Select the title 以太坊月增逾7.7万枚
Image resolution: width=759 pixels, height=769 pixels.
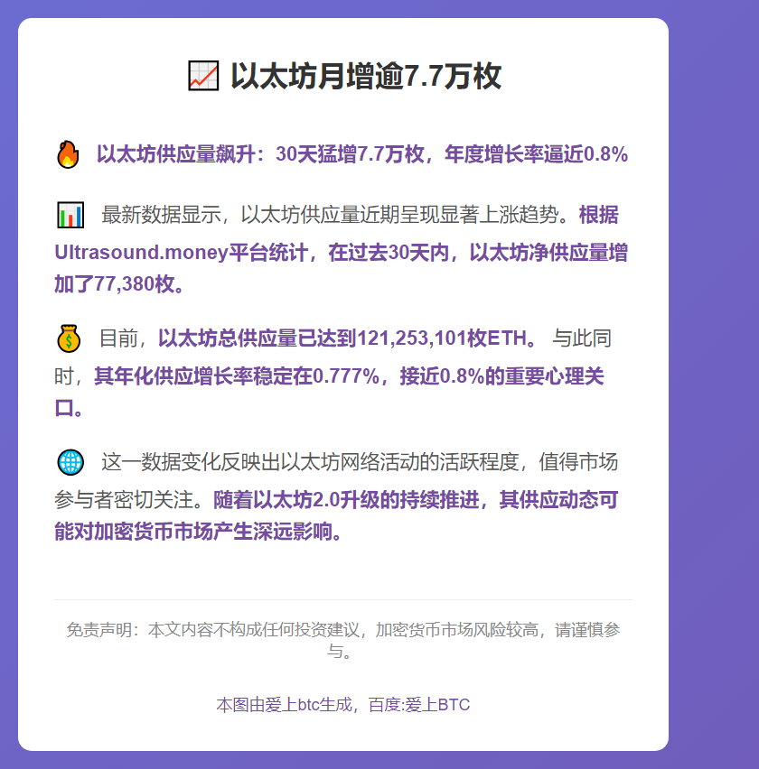click(365, 76)
